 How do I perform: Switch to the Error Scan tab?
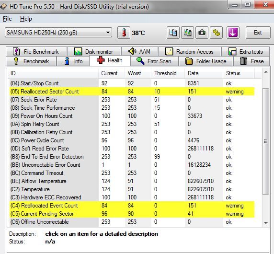(154, 61)
